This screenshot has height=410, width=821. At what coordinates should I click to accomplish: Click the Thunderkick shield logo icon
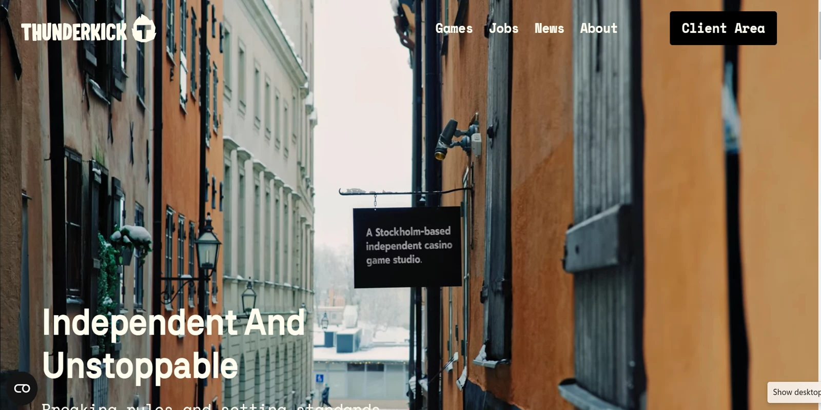point(144,29)
